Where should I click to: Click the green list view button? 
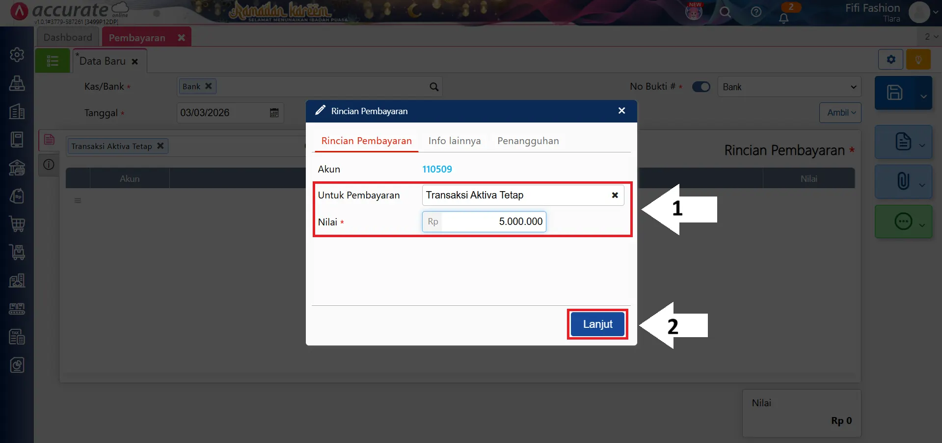point(53,61)
